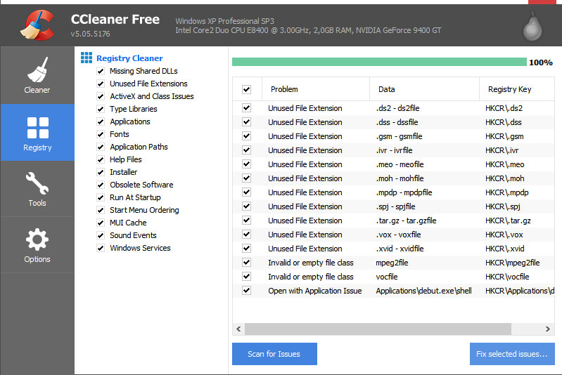Open the Cleaner section broom icon
This screenshot has width=562, height=375.
pos(37,70)
